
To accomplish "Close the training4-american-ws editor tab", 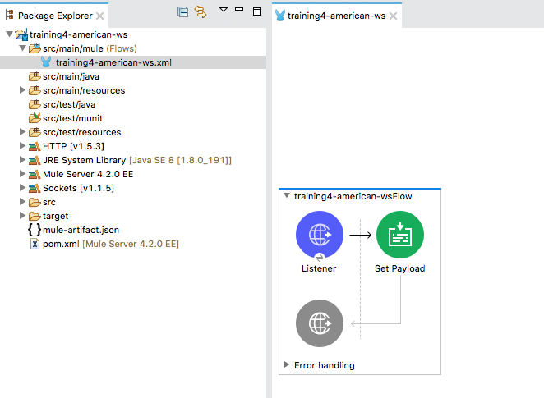I will [393, 16].
